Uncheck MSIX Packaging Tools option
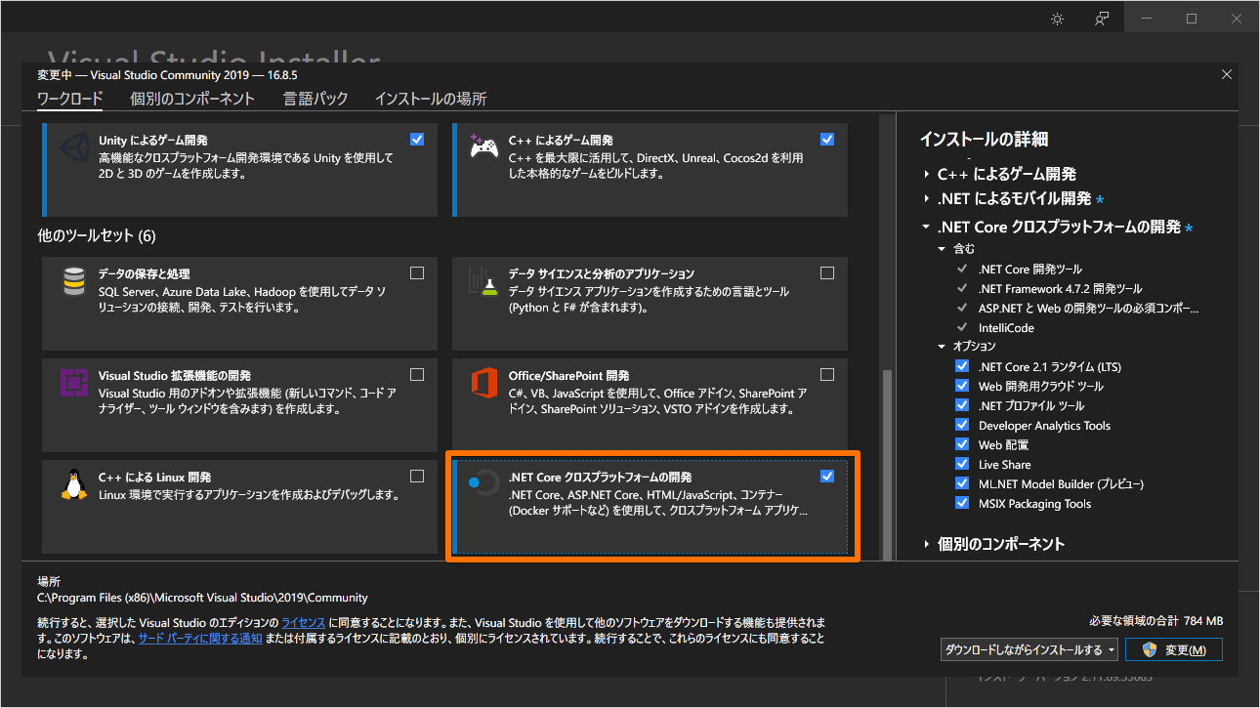Image resolution: width=1260 pixels, height=708 pixels. pos(962,503)
